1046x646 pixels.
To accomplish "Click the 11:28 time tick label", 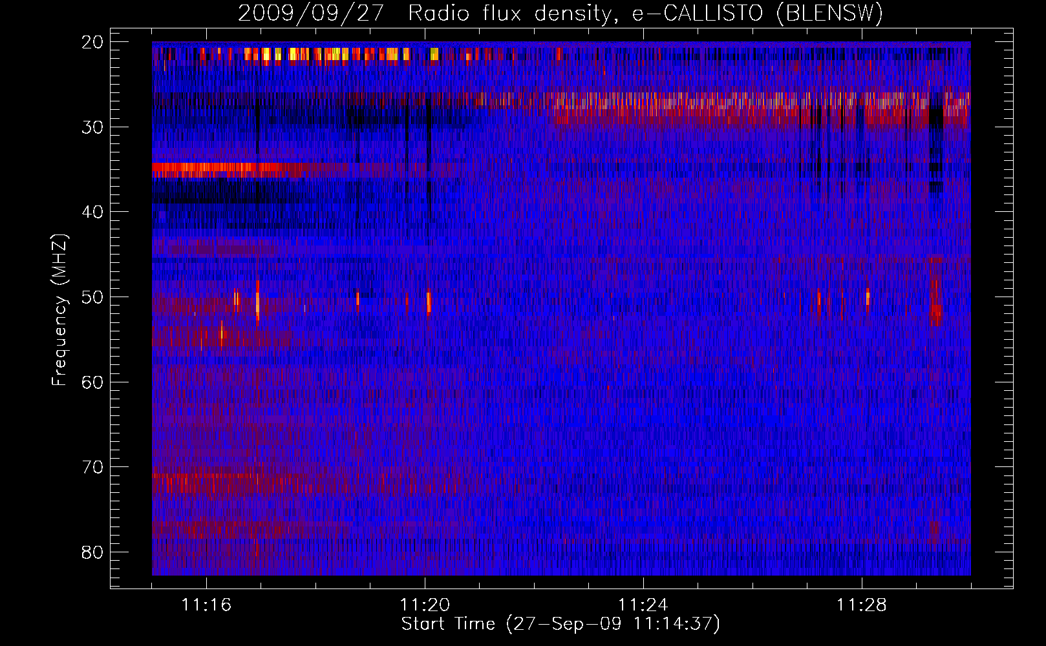I will point(862,605).
